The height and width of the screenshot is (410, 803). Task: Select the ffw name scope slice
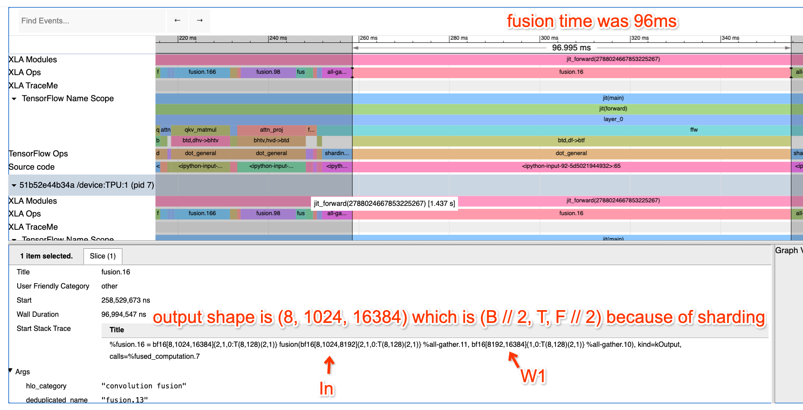click(x=693, y=130)
